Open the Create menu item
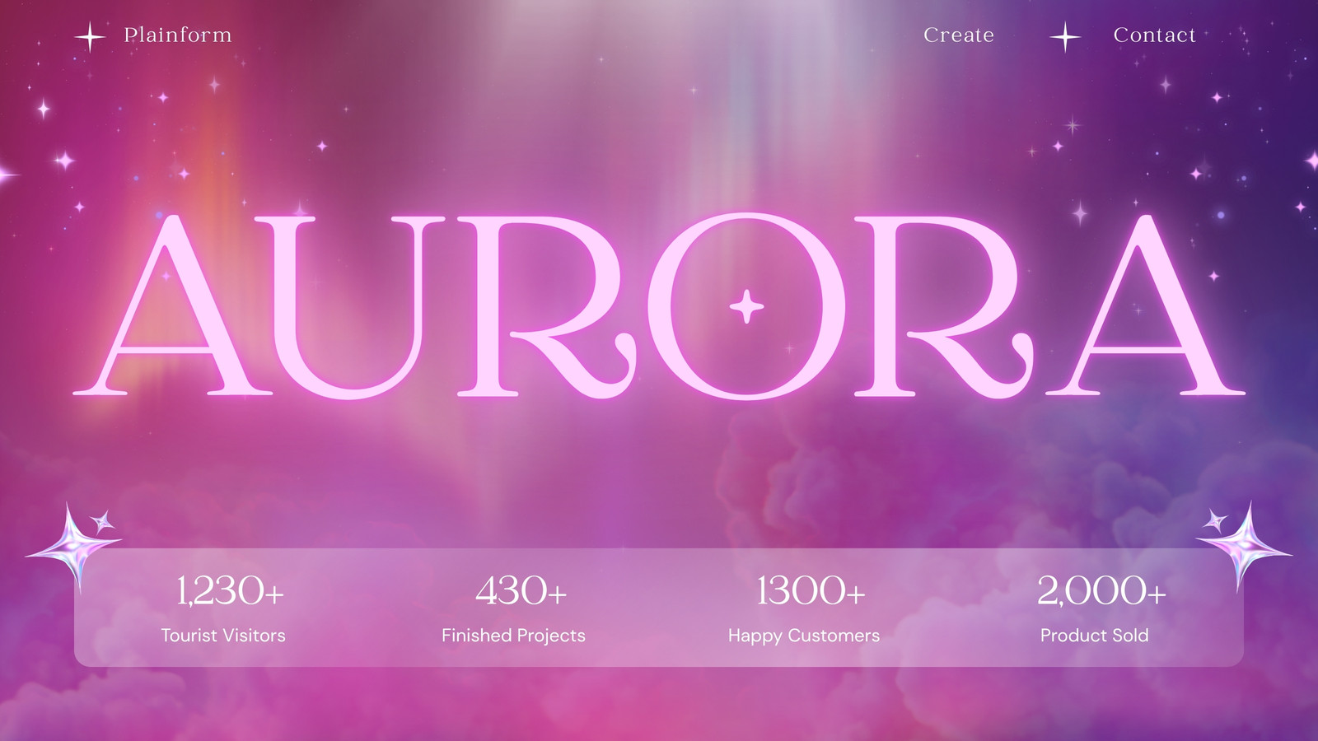This screenshot has width=1318, height=741. coord(959,35)
